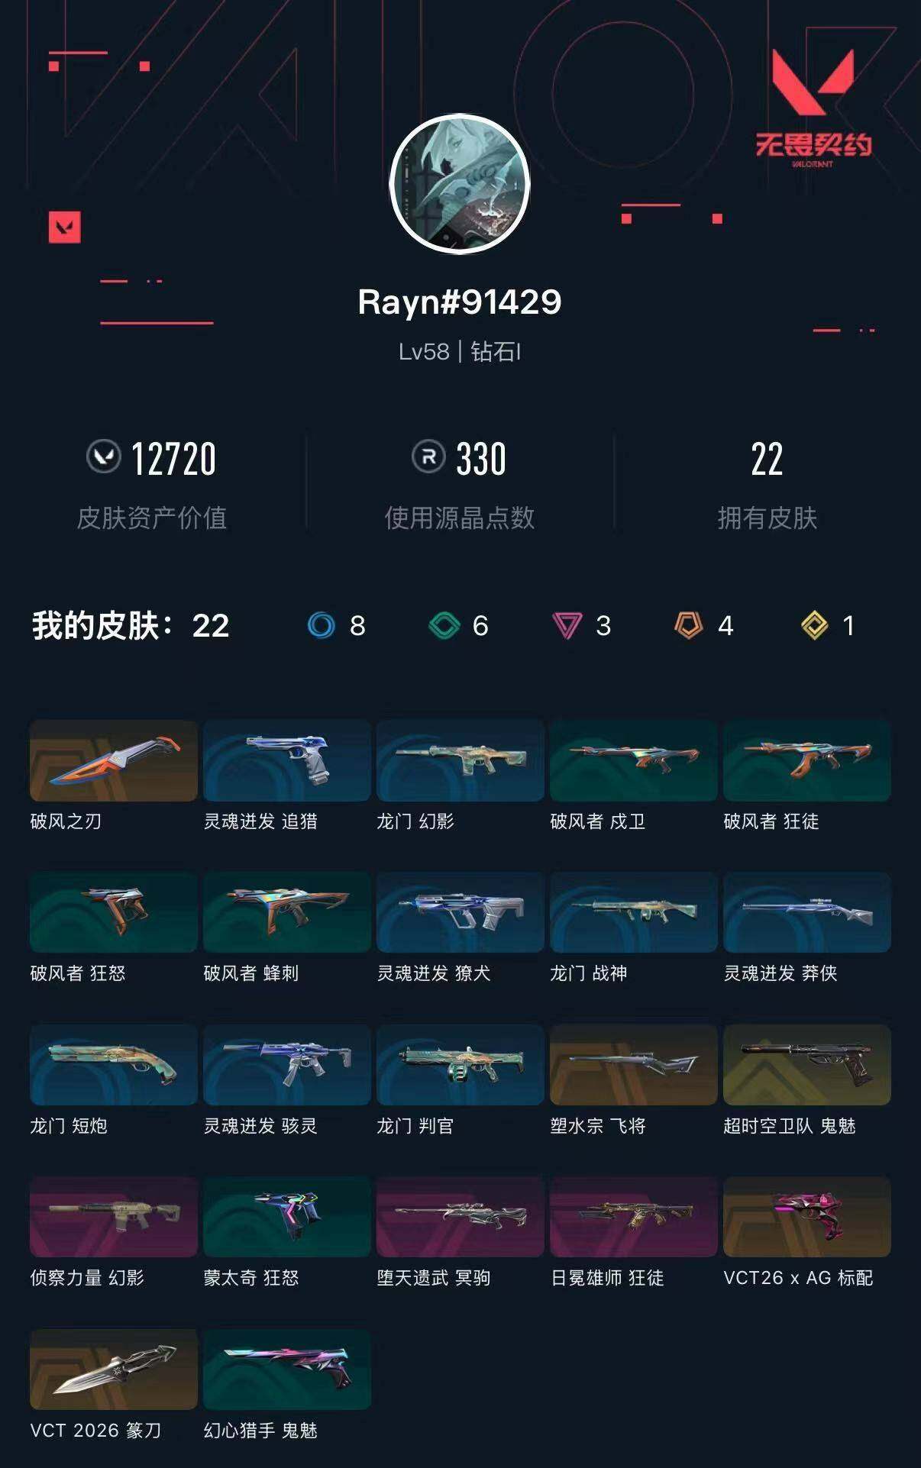Click the Valorant logo at top right
Screen dimensions: 921x1468
click(x=813, y=108)
